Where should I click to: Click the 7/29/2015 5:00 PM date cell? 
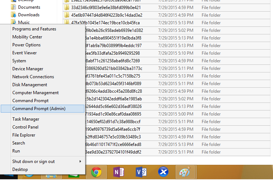[176, 114]
